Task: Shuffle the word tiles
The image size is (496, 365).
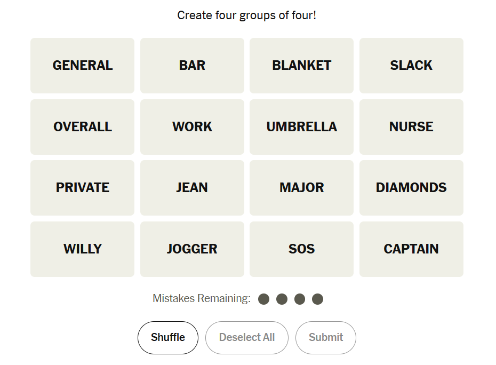Action: 168,338
